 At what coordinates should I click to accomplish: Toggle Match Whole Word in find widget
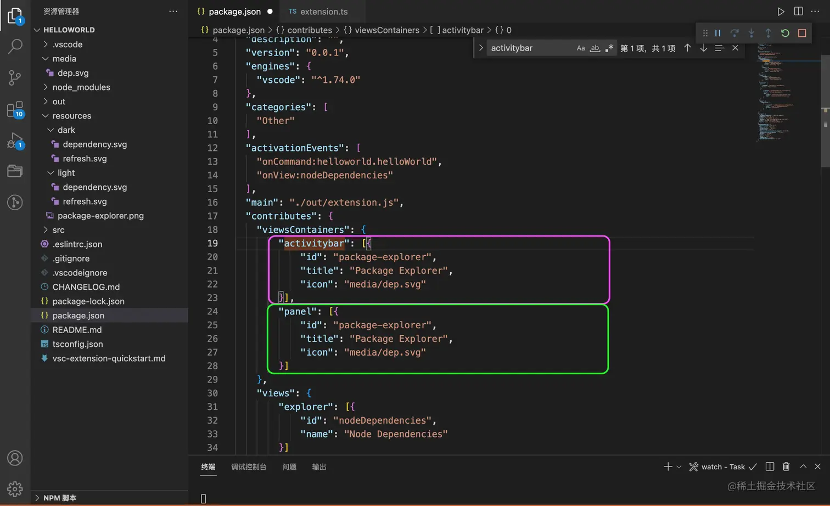tap(595, 48)
